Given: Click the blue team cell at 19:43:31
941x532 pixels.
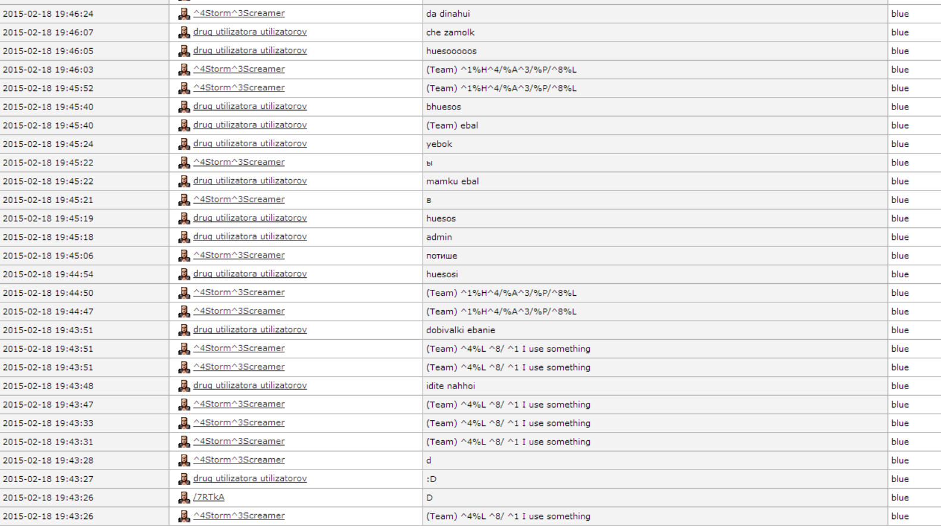Looking at the screenshot, I should tap(900, 442).
